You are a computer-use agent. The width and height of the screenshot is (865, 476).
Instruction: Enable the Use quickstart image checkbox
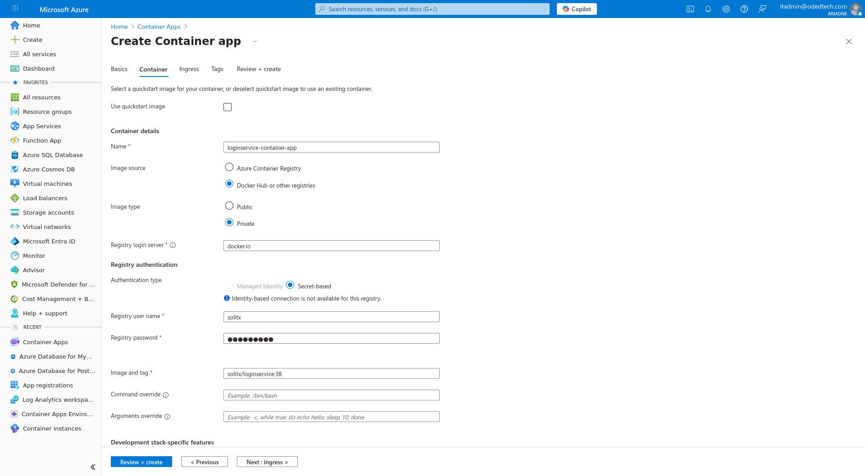point(228,107)
